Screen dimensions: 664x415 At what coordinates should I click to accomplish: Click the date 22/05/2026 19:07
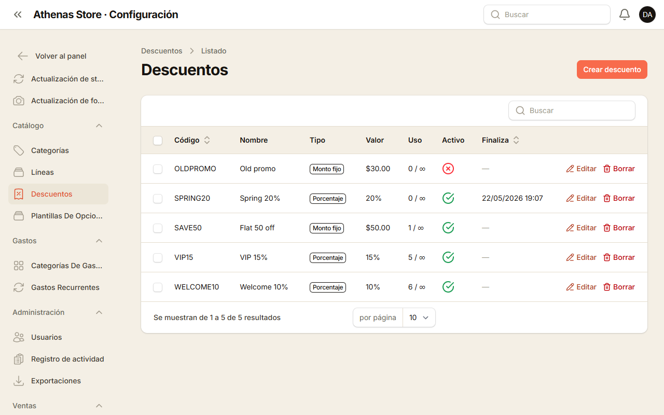point(513,198)
